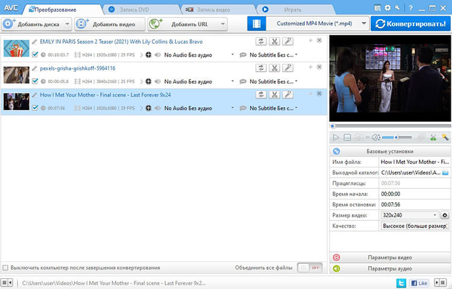Screen dimensions: 452x289
Task: Click the left panel toggle icon in the status bar
Action: coord(7,282)
